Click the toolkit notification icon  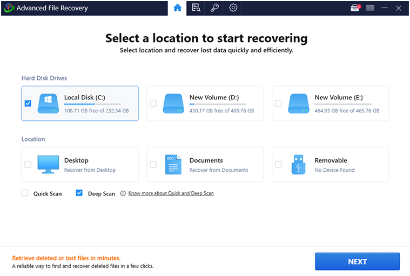[355, 8]
